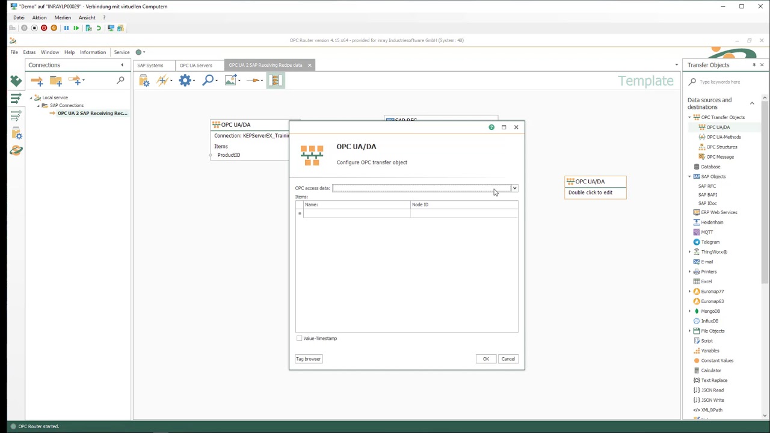Click the connections list sidebar icon
Viewport: 770px width, 433px height.
(x=16, y=99)
